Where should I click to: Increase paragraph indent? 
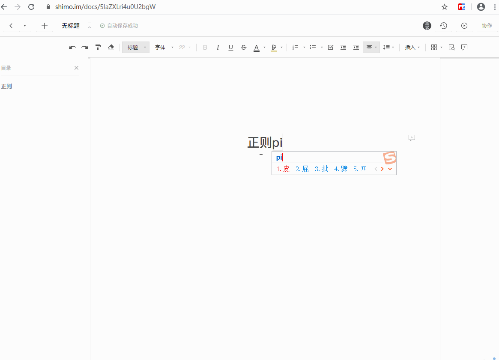click(x=343, y=48)
